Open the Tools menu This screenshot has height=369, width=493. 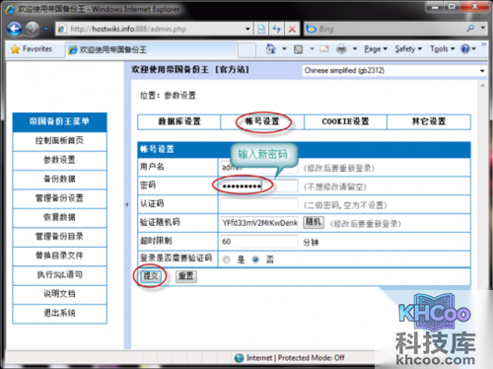442,49
